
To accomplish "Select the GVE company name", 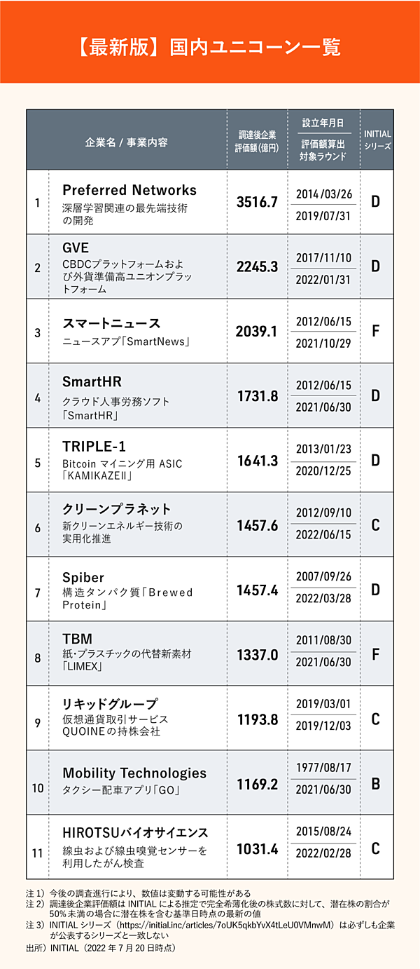I will pyautogui.click(x=76, y=248).
